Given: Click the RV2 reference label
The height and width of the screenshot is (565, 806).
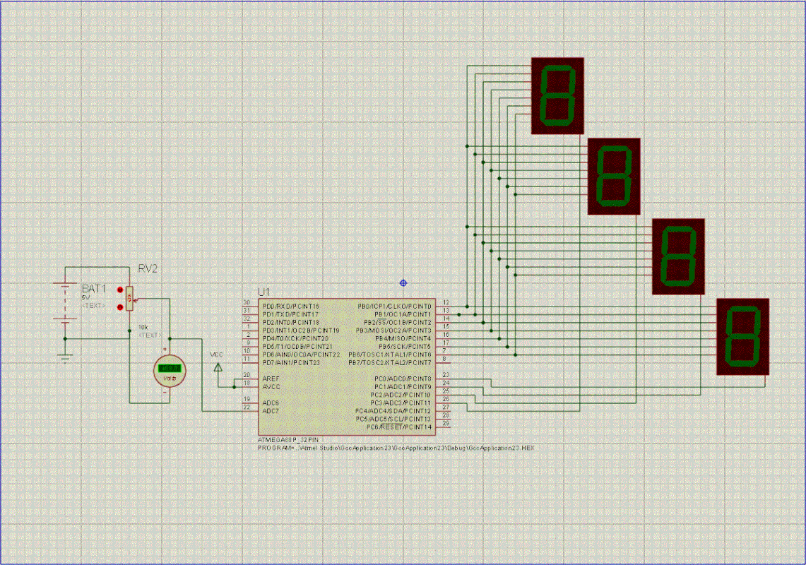Looking at the screenshot, I should 148,269.
